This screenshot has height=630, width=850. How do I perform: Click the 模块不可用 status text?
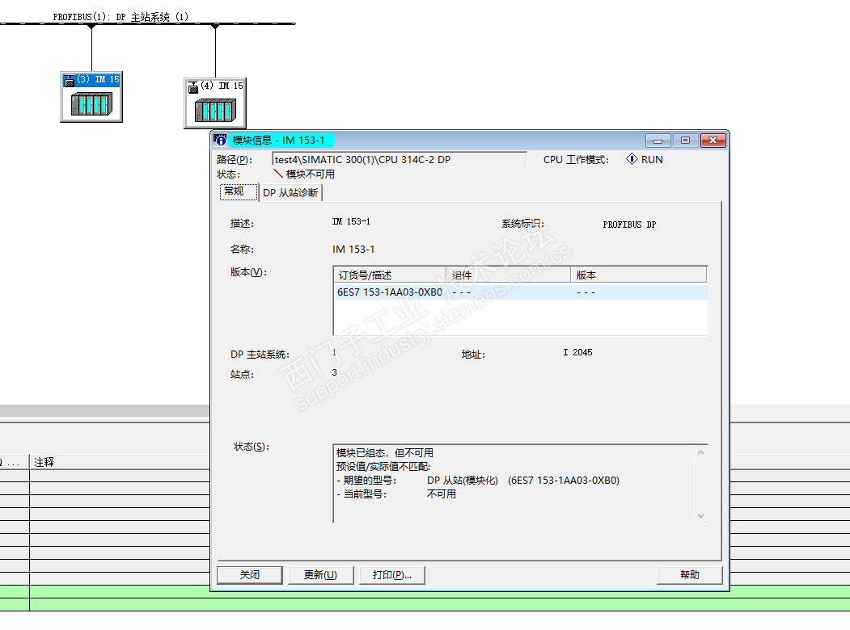pos(310,174)
